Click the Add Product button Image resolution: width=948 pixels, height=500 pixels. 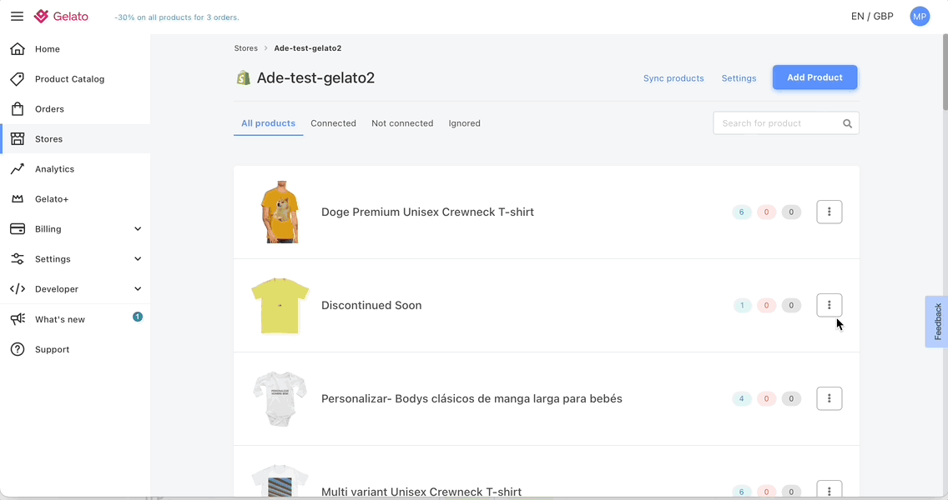pyautogui.click(x=814, y=77)
